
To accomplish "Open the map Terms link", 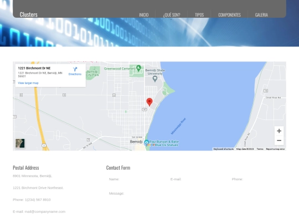I will (260, 149).
